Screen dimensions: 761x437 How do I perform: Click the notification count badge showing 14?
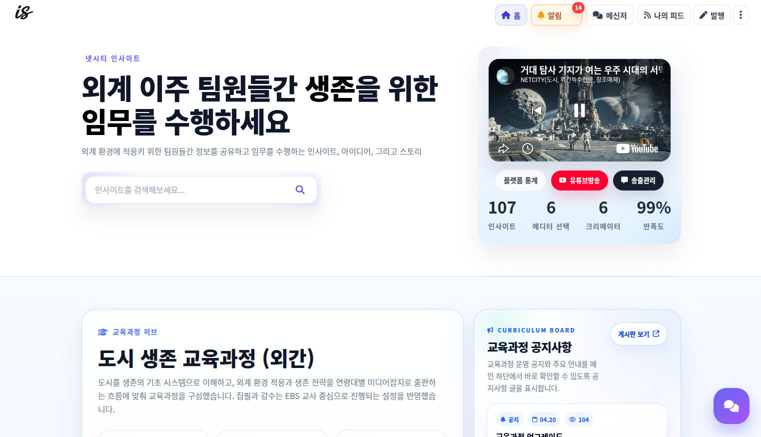click(578, 7)
